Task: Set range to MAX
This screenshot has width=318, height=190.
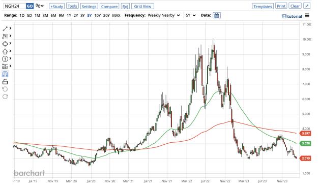Action: click(x=116, y=15)
